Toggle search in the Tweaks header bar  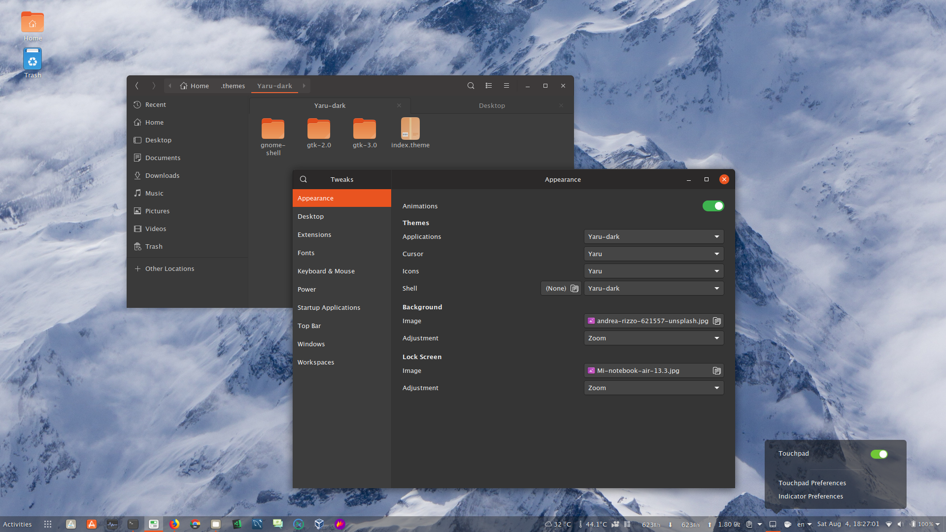click(303, 179)
